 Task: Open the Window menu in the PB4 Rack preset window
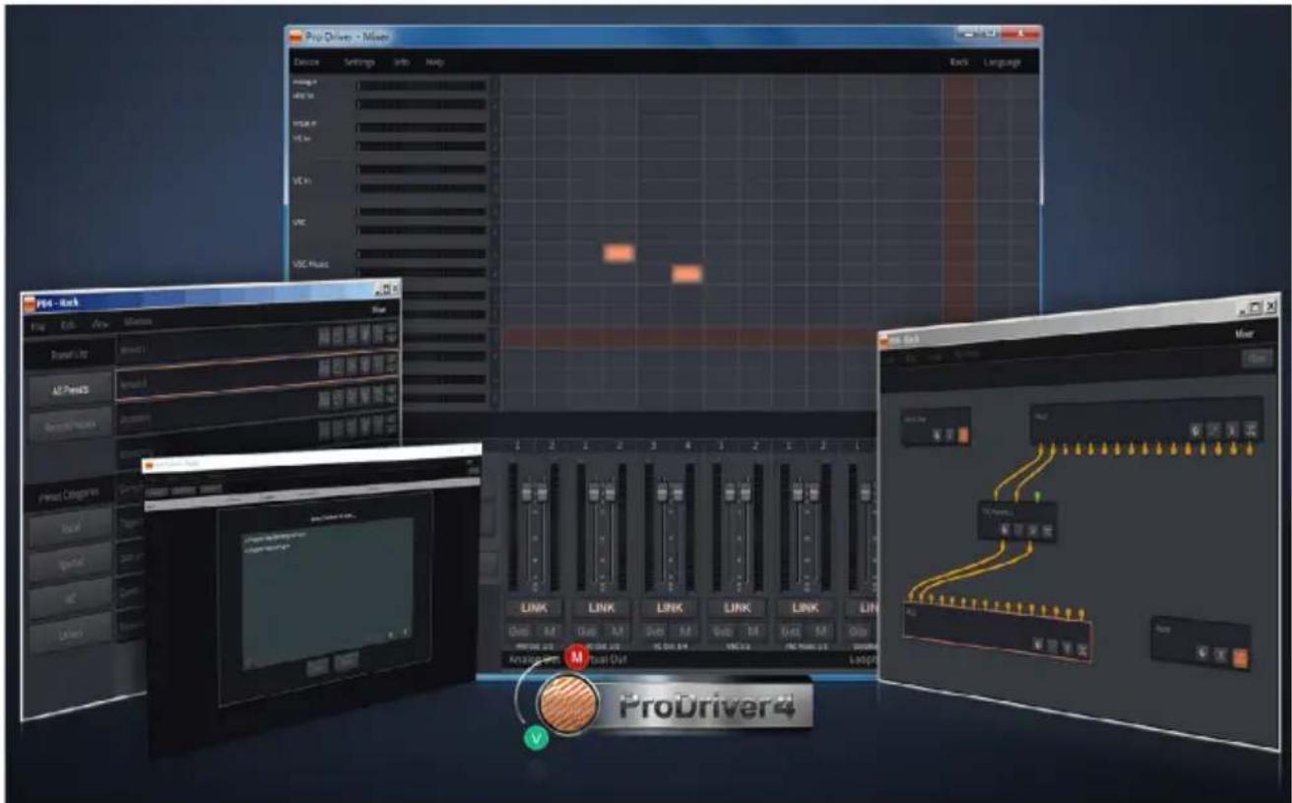[x=138, y=322]
